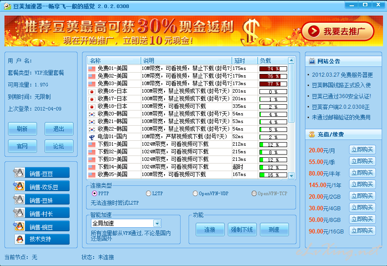Click the Korea flag of 收费21-韩国
The width and height of the screenshot is (387, 266).
point(92,122)
